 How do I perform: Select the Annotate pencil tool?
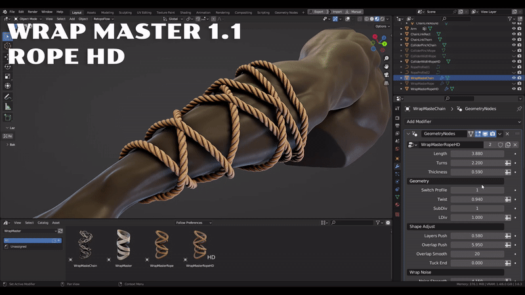[7, 97]
